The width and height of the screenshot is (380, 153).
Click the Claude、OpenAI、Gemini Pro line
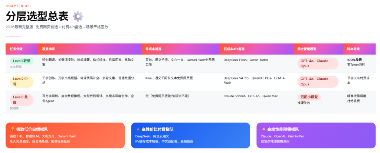pyautogui.click(x=282, y=136)
